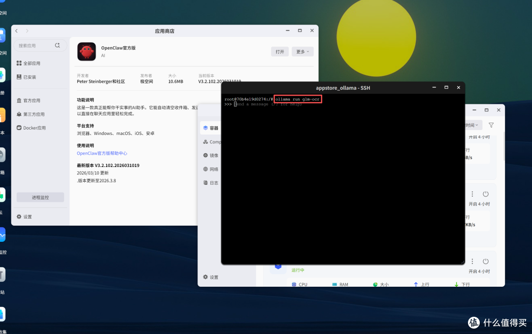Click version text V3.2.102.2026031019 under 最新版本

click(x=117, y=166)
